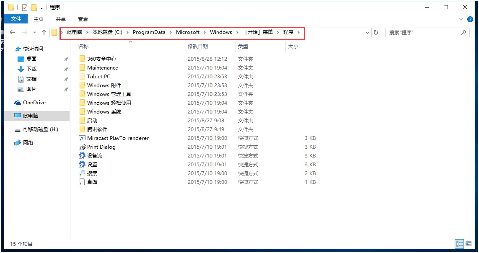Select the Print Dialog shortcut
Viewport: 479px width, 253px height.
(101, 147)
